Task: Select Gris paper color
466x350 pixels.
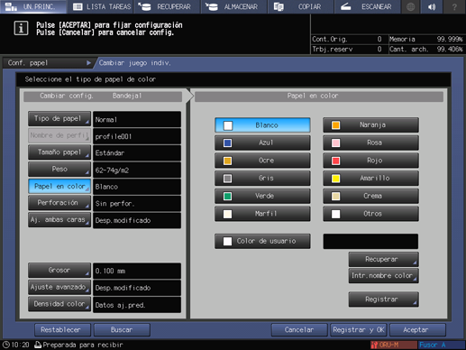Action: [262, 178]
